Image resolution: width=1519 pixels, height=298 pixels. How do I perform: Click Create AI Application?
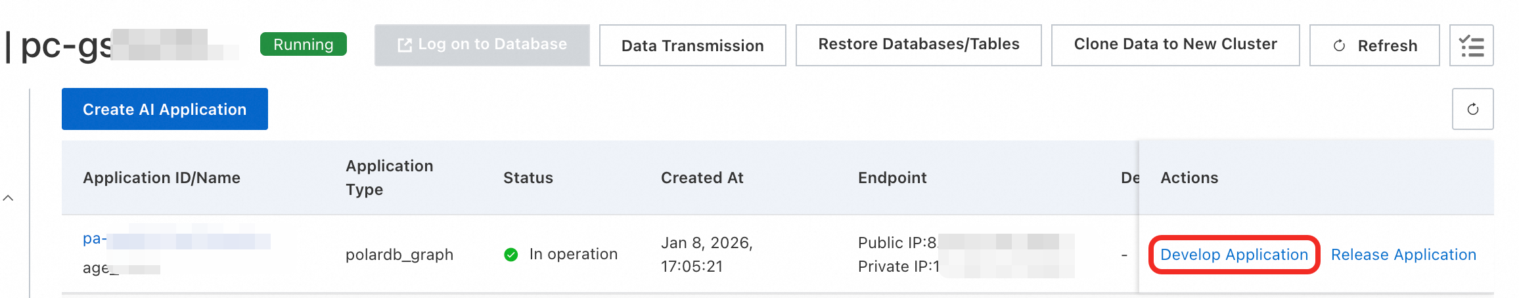(x=164, y=109)
